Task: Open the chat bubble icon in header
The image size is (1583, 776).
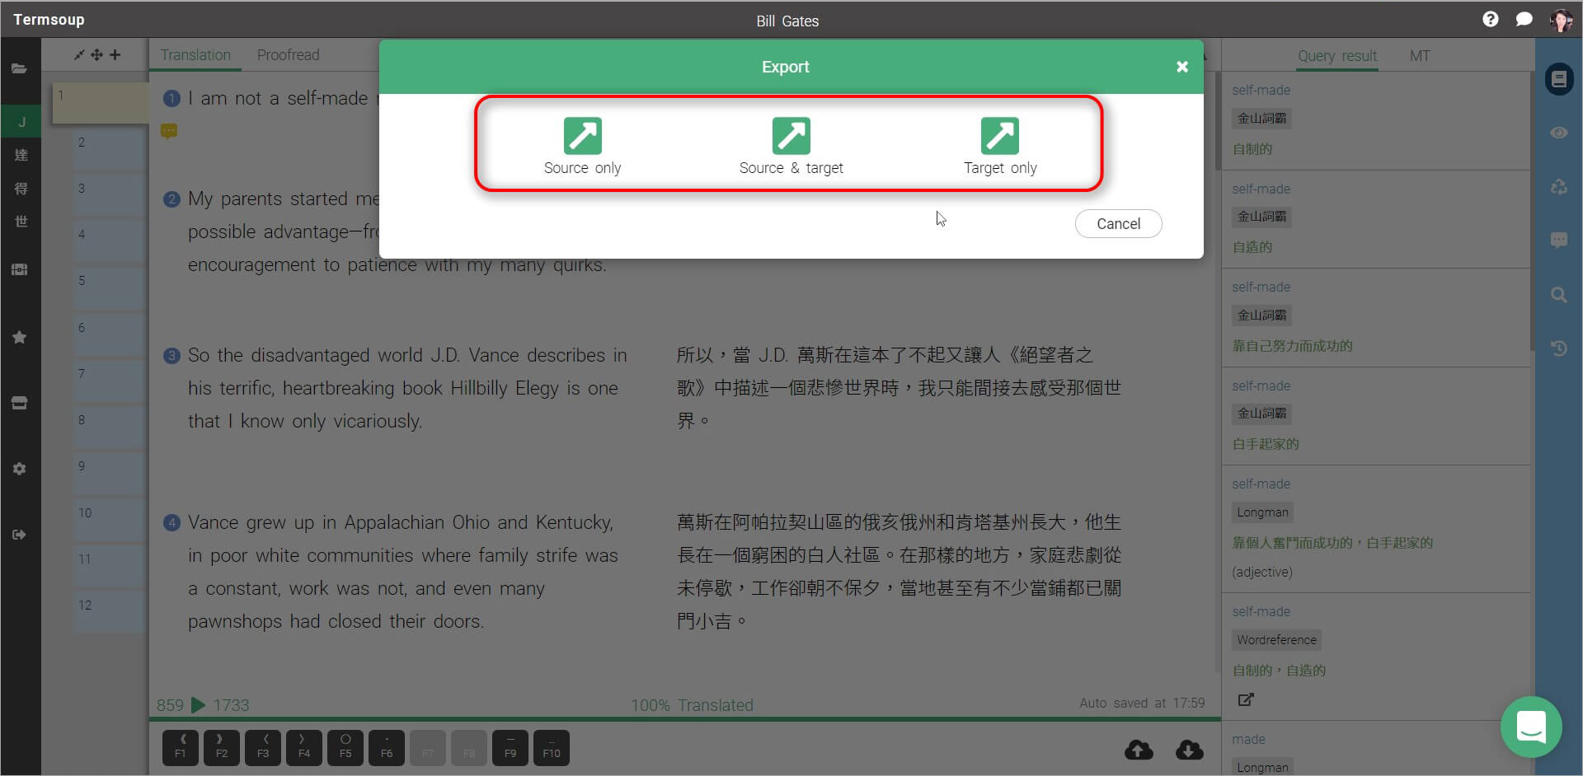Action: (x=1524, y=19)
